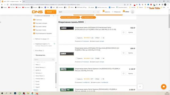This screenshot has width=170, height=95.
Task: Focus the manufacturer Поиск search field
Action: (44, 60)
